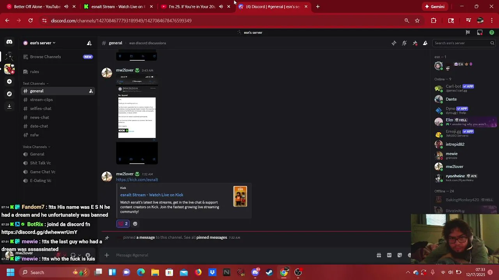Open the sticker picker
This screenshot has height=280, width=499.
[400, 255]
